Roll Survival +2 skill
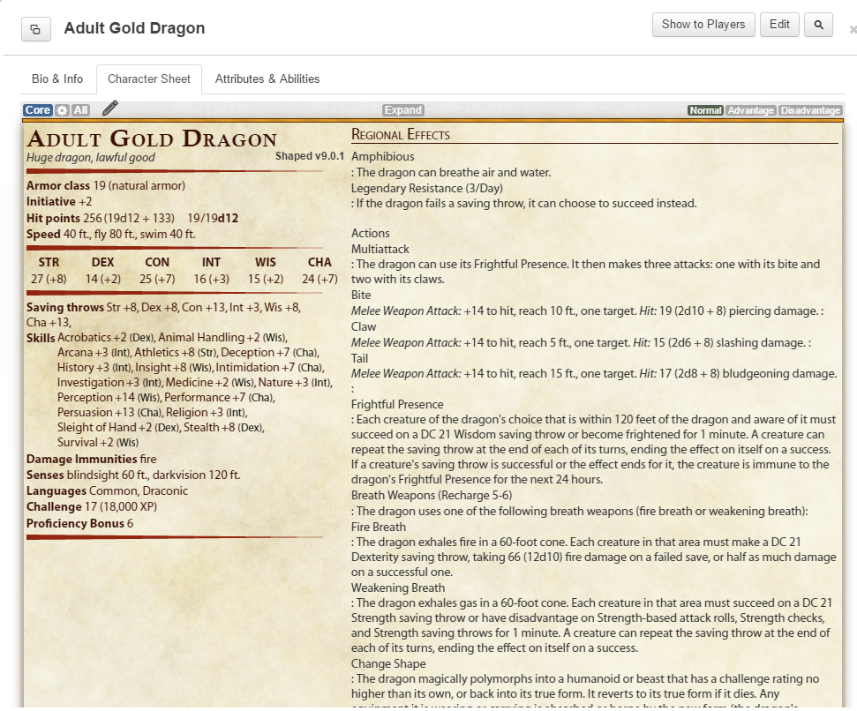The image size is (857, 711). coord(98,443)
